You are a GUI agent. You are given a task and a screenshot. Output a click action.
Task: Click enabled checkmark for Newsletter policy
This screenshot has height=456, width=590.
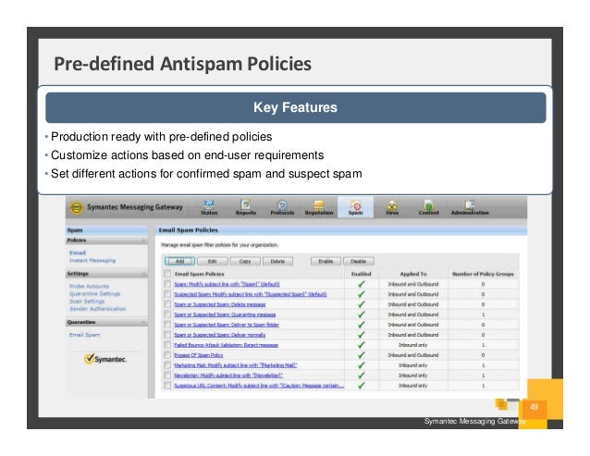point(362,376)
